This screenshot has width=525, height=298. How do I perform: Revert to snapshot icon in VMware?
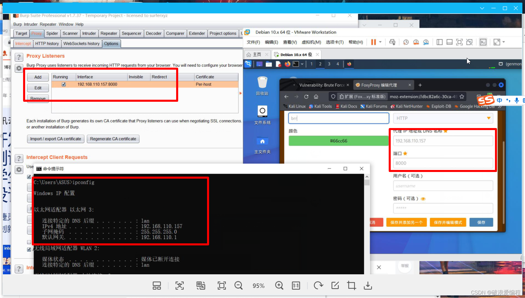click(416, 42)
